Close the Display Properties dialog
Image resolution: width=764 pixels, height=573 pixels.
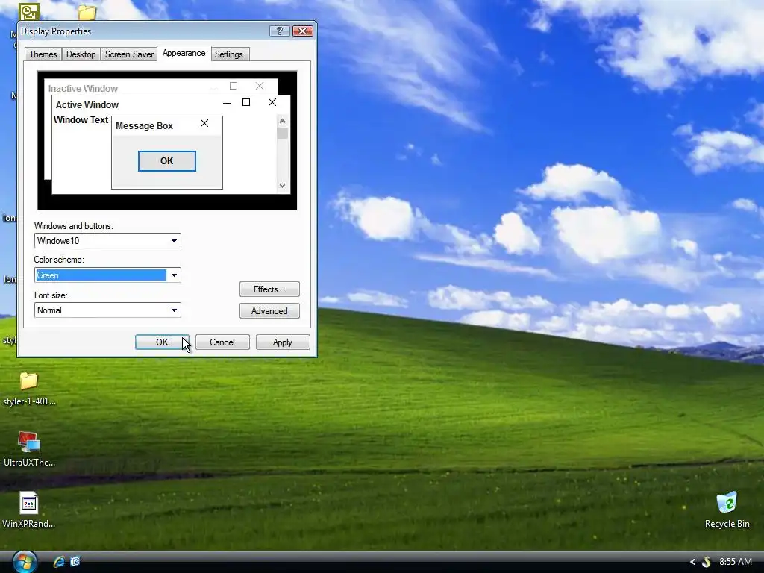[x=303, y=31]
